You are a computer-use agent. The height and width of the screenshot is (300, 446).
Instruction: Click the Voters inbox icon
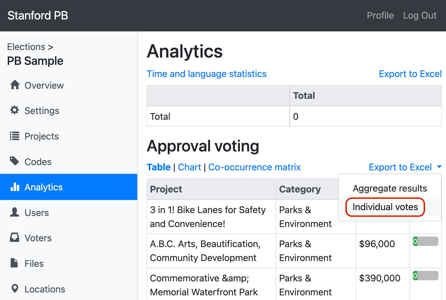click(15, 237)
